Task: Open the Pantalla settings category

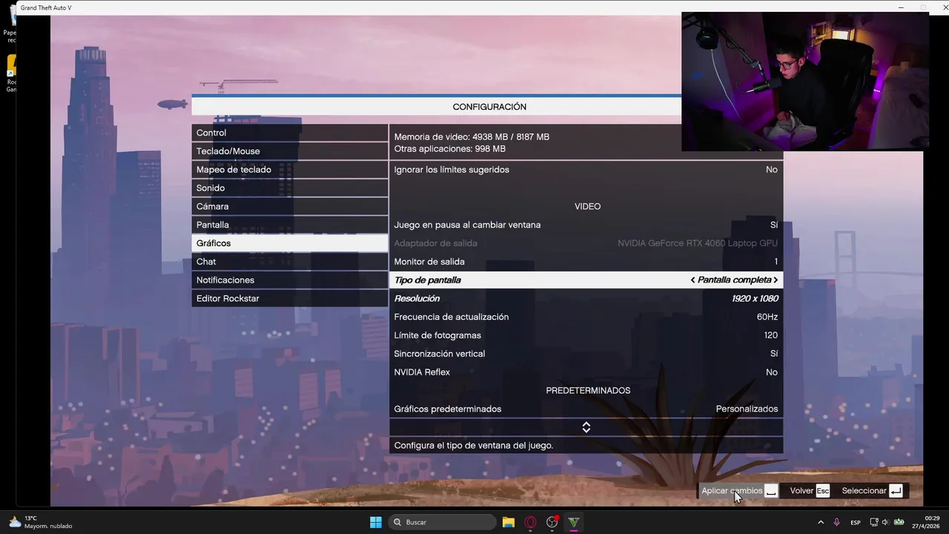Action: 289,225
